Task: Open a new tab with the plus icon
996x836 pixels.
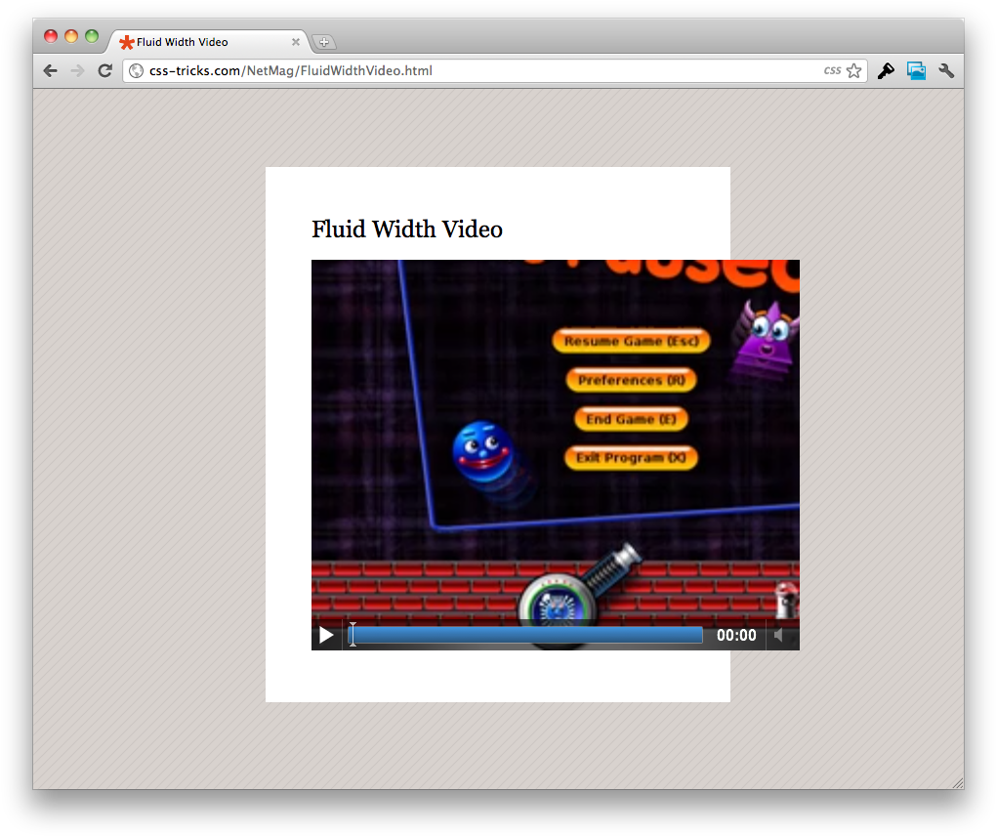Action: (323, 42)
